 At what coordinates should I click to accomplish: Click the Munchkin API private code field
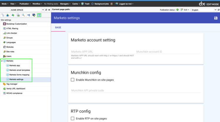click(x=136, y=90)
